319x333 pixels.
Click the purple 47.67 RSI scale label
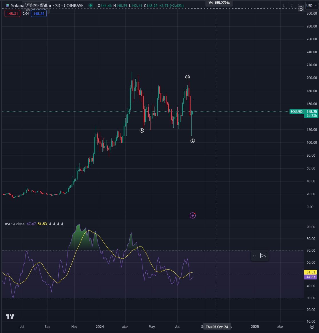tap(311, 277)
